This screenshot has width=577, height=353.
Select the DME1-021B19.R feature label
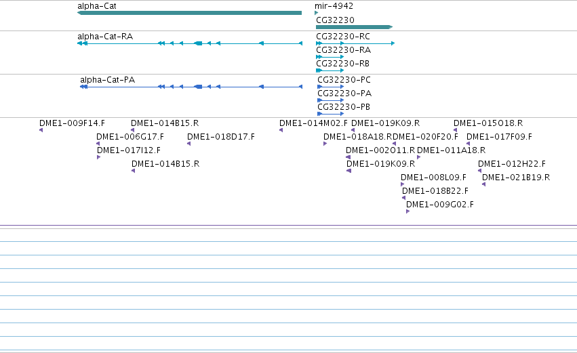(x=516, y=178)
